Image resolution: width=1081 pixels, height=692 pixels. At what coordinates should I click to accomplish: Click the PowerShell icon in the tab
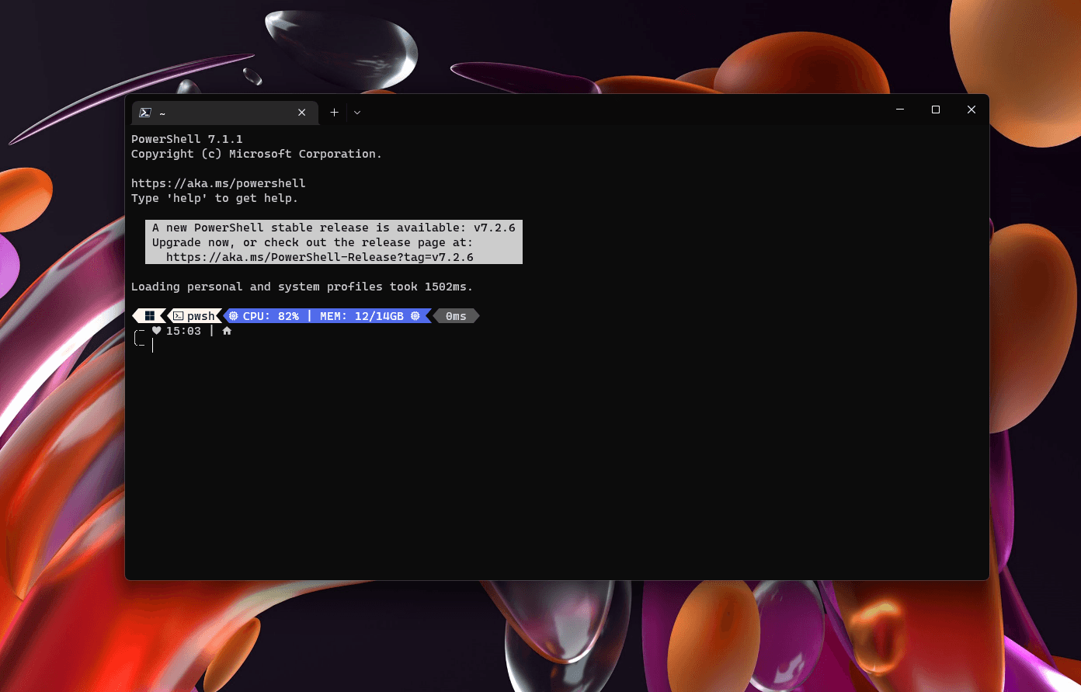click(x=144, y=113)
